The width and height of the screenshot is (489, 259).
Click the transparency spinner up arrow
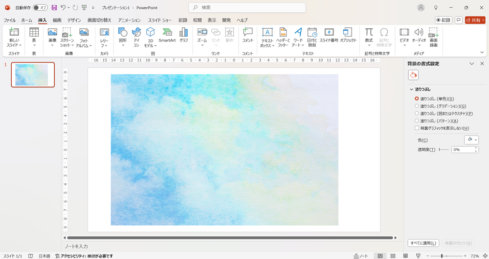tap(476, 148)
